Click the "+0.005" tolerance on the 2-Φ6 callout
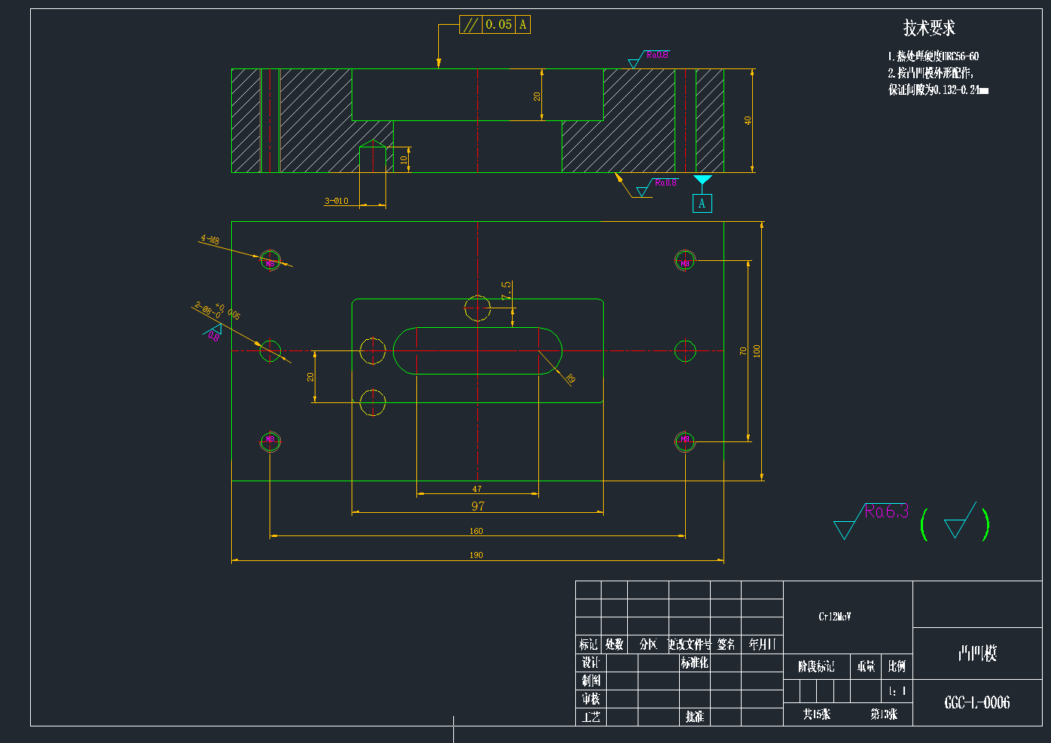Screen dimensions: 1051x743 pyautogui.click(x=228, y=311)
